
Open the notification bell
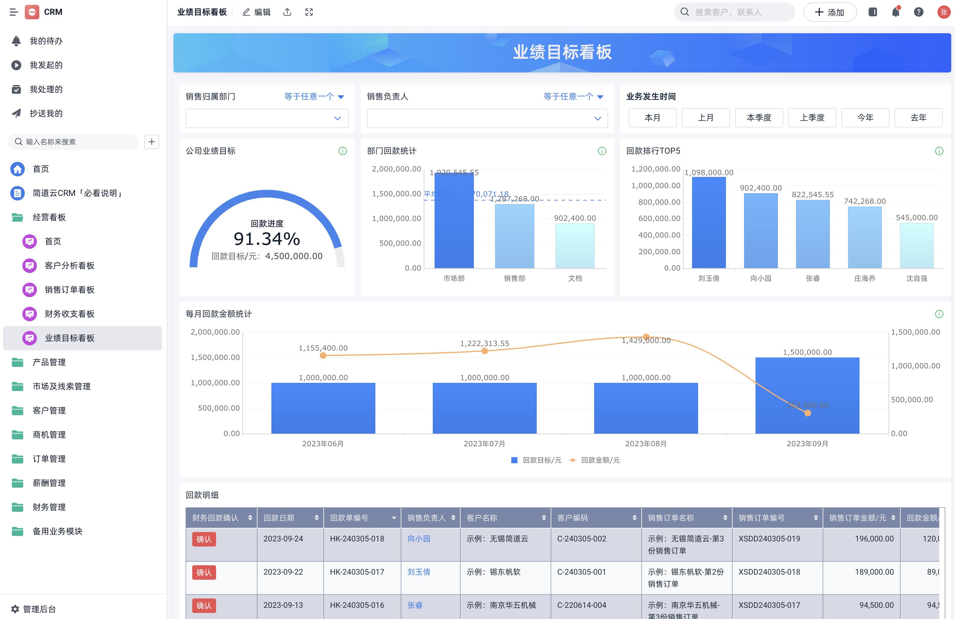tap(895, 12)
